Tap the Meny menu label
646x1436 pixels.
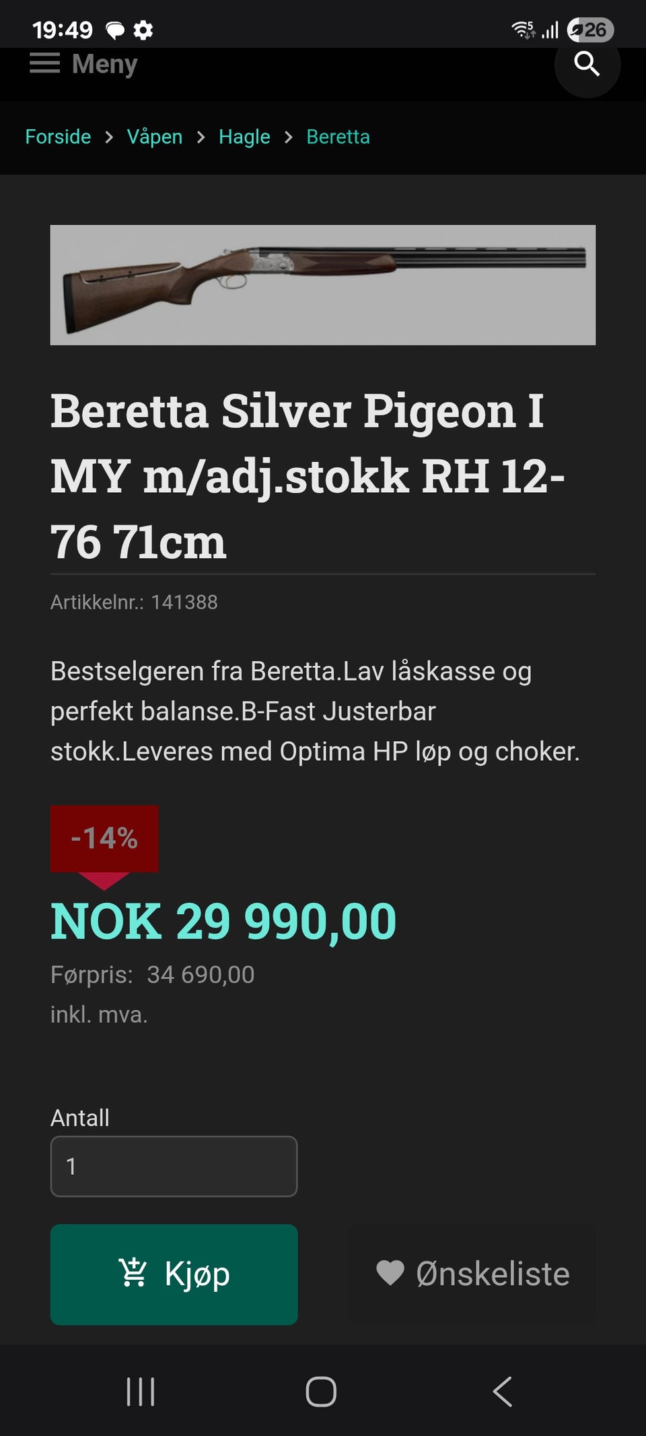[104, 64]
